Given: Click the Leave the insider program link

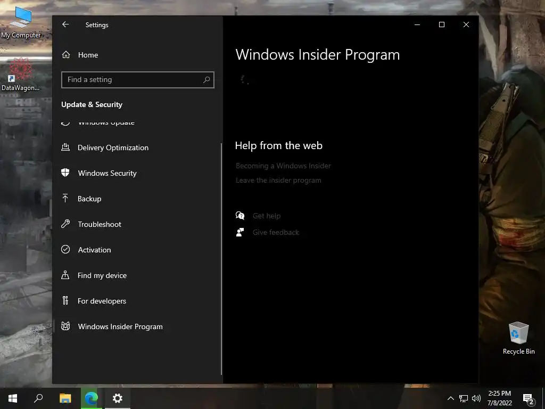Looking at the screenshot, I should pos(278,180).
